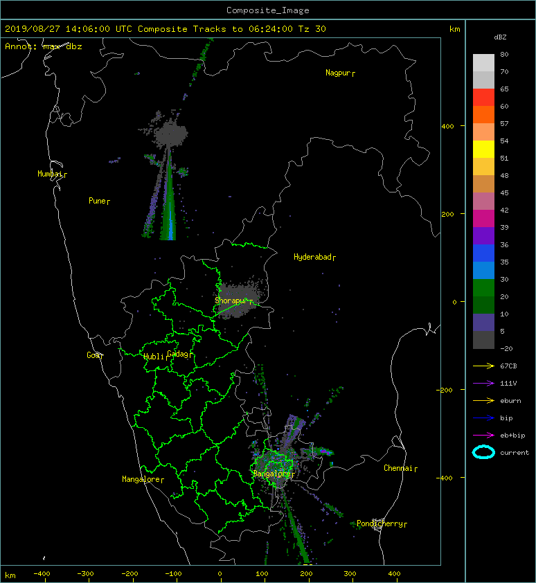
Task: Click the 35 value on dBZ scale
Action: click(x=504, y=262)
